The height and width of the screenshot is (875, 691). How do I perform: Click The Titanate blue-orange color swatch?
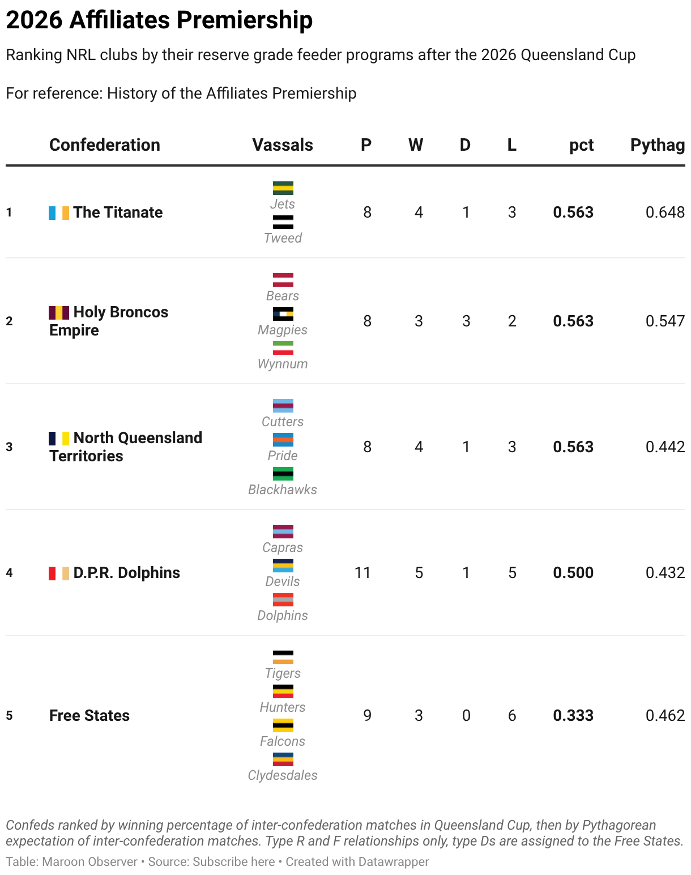point(59,213)
